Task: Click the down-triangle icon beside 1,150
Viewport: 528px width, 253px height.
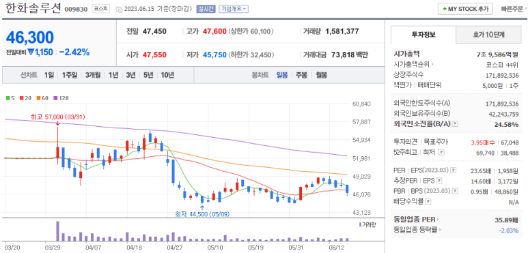Action: [x=31, y=53]
